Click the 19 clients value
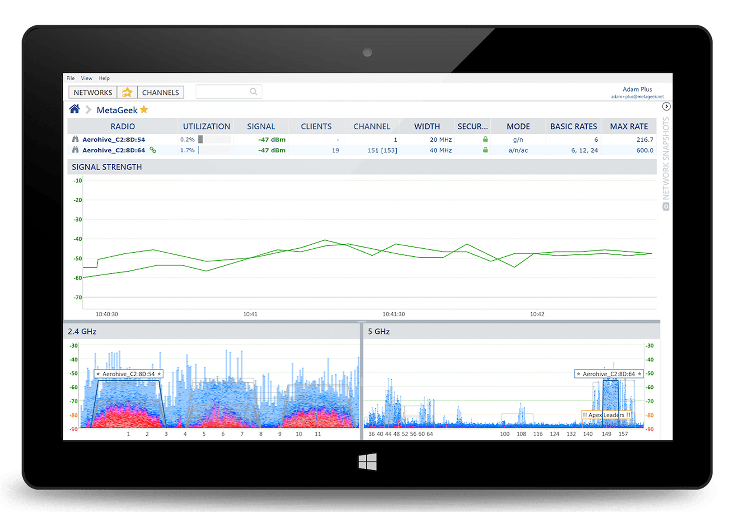The width and height of the screenshot is (732, 512). point(335,150)
